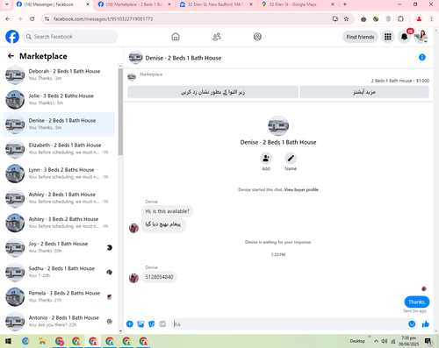Send a thumbs-up like
Screen dimensions: 439x348
tap(426, 323)
